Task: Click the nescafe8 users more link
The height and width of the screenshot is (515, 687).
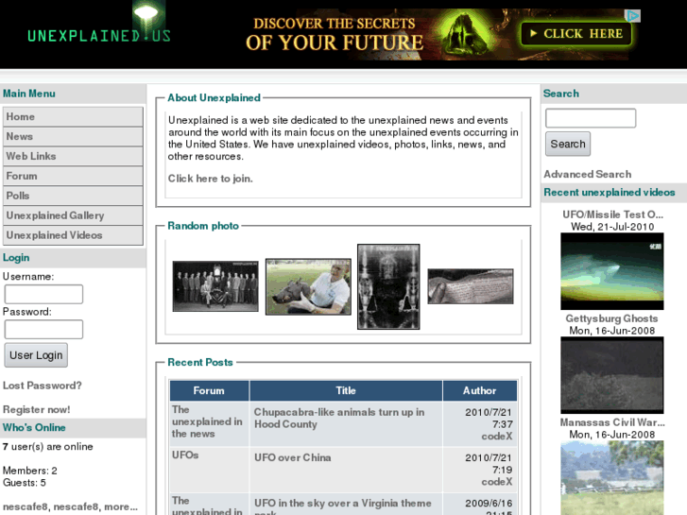Action: point(121,506)
